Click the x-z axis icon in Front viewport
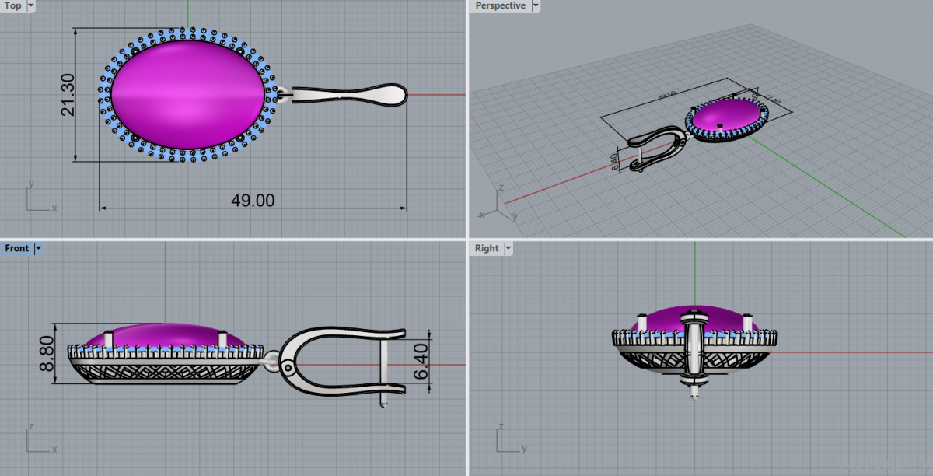The image size is (933, 476). pyautogui.click(x=40, y=439)
